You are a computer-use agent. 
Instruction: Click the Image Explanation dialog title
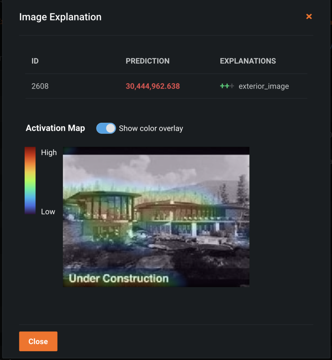click(60, 17)
